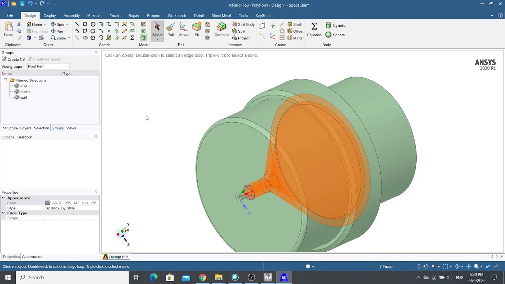This screenshot has width=505, height=284.
Task: Create a Sphere body
Action: tap(335, 35)
